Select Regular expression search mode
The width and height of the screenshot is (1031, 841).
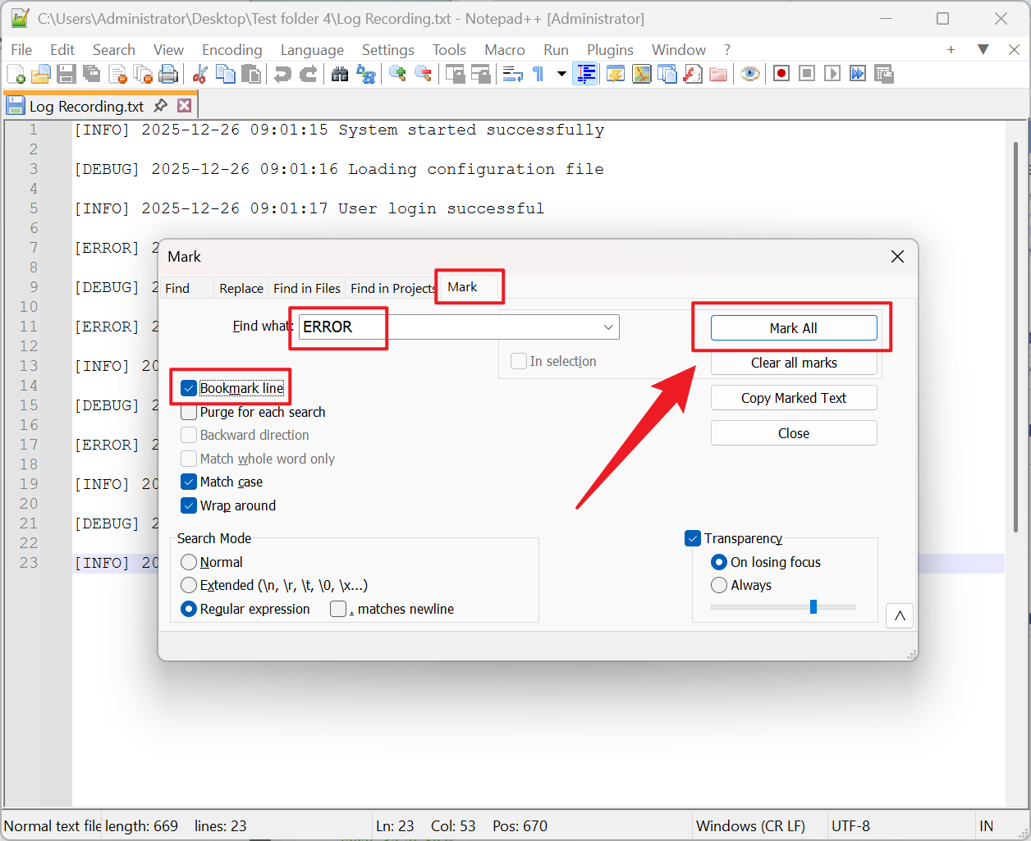(x=189, y=609)
